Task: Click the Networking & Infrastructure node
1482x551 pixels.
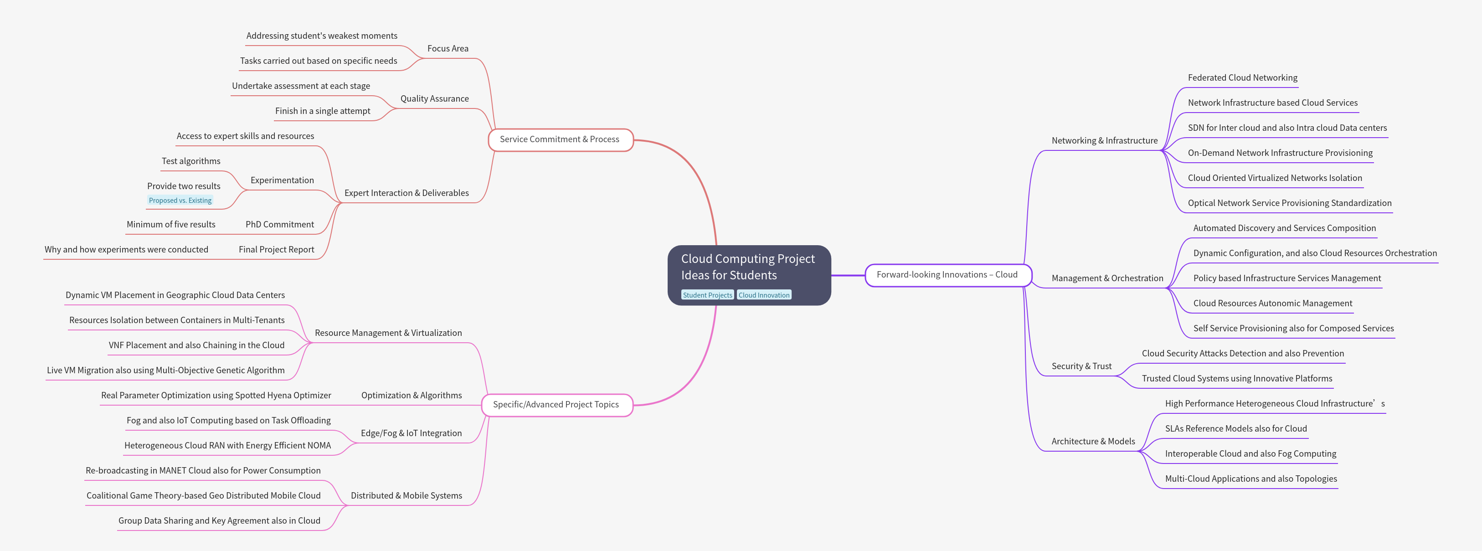Action: click(1105, 140)
